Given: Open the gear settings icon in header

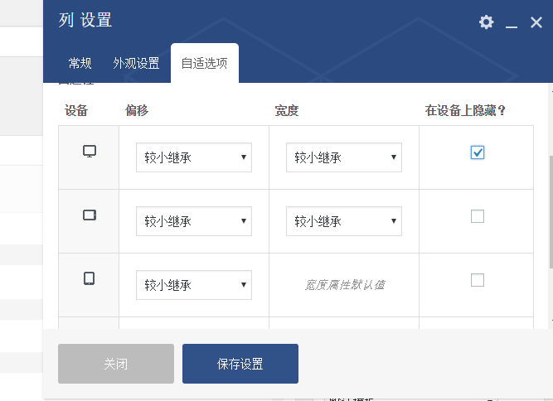Looking at the screenshot, I should (486, 22).
